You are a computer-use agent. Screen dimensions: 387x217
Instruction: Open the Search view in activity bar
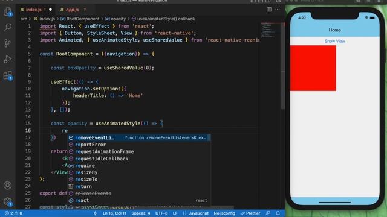tap(7, 27)
